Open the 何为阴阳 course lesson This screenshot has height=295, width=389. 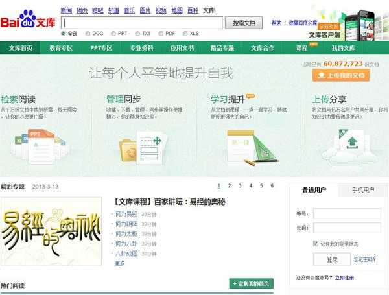click(x=126, y=224)
